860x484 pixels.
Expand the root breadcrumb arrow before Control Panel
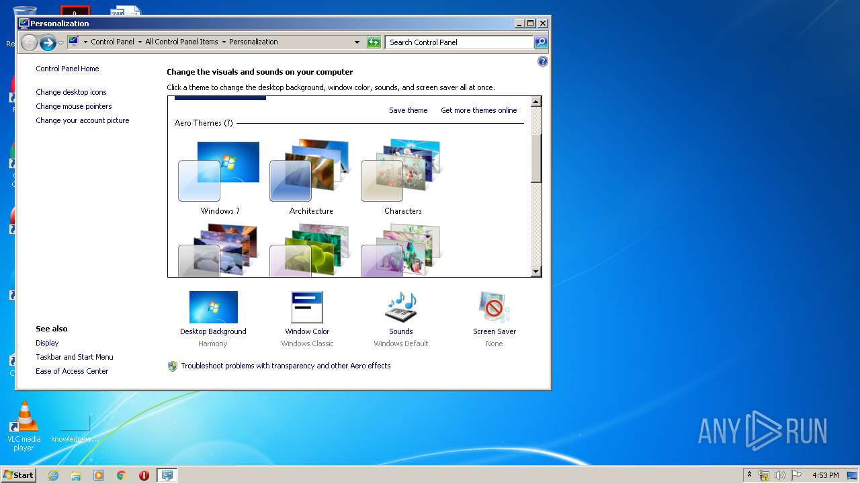click(85, 42)
